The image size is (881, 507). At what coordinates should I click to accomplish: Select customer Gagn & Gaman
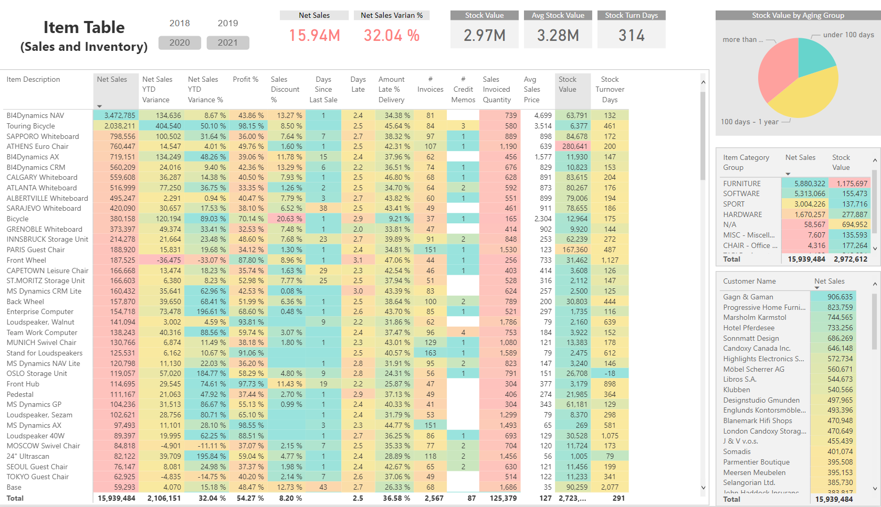click(748, 297)
